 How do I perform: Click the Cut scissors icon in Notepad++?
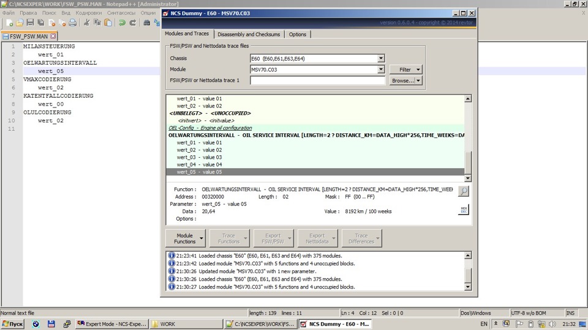[x=86, y=23]
